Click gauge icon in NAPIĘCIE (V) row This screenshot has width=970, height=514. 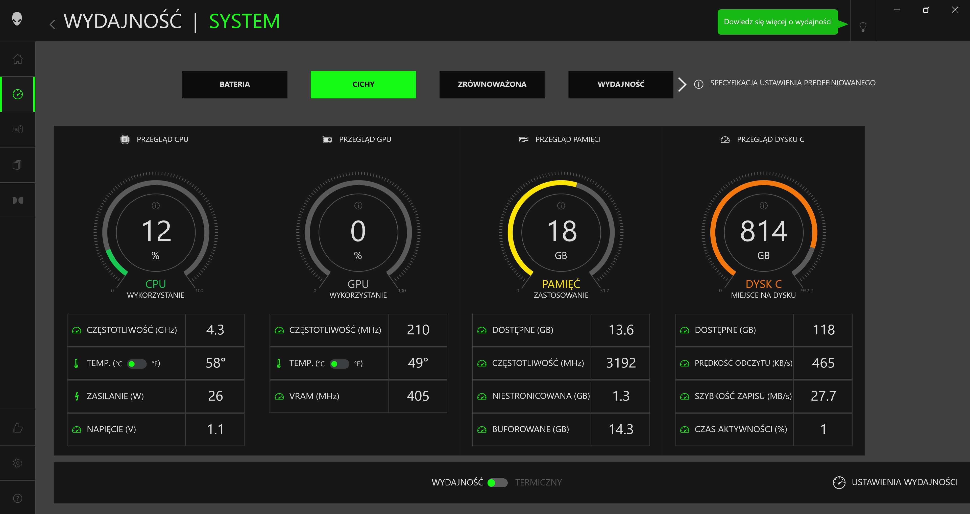click(x=77, y=429)
